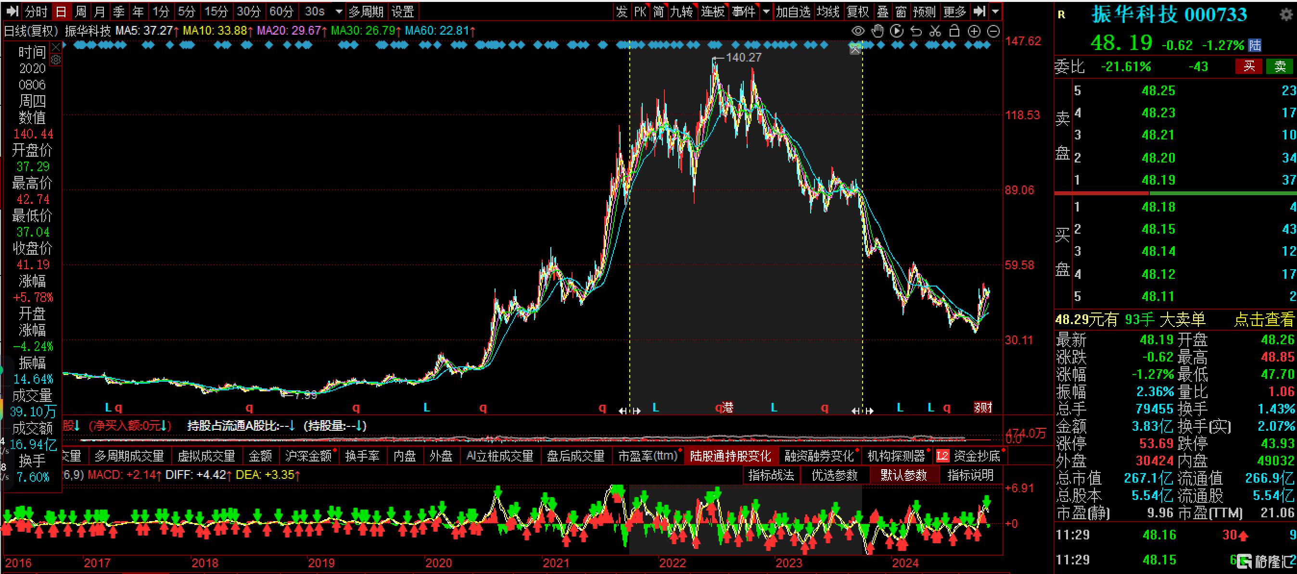Select the 周 weekly period
1297x574 pixels.
(80, 11)
